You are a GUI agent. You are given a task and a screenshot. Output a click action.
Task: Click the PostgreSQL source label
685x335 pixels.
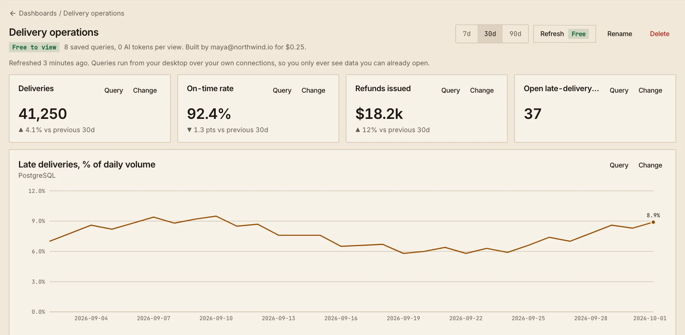coord(37,175)
